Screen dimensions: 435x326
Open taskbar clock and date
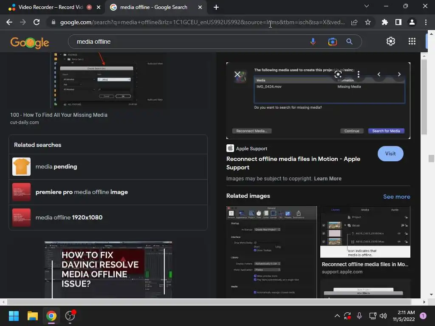pos(404,316)
